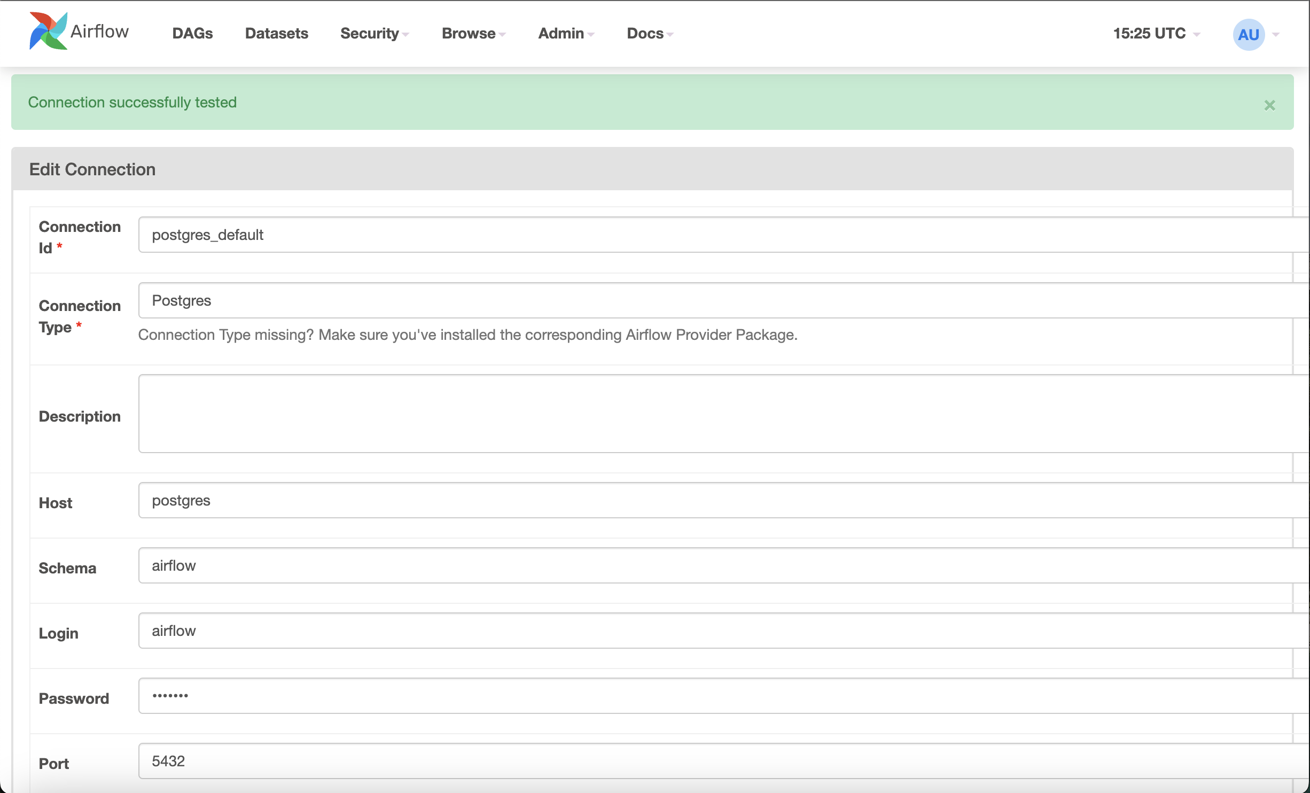Click the Description label
The width and height of the screenshot is (1310, 793).
[x=80, y=416]
